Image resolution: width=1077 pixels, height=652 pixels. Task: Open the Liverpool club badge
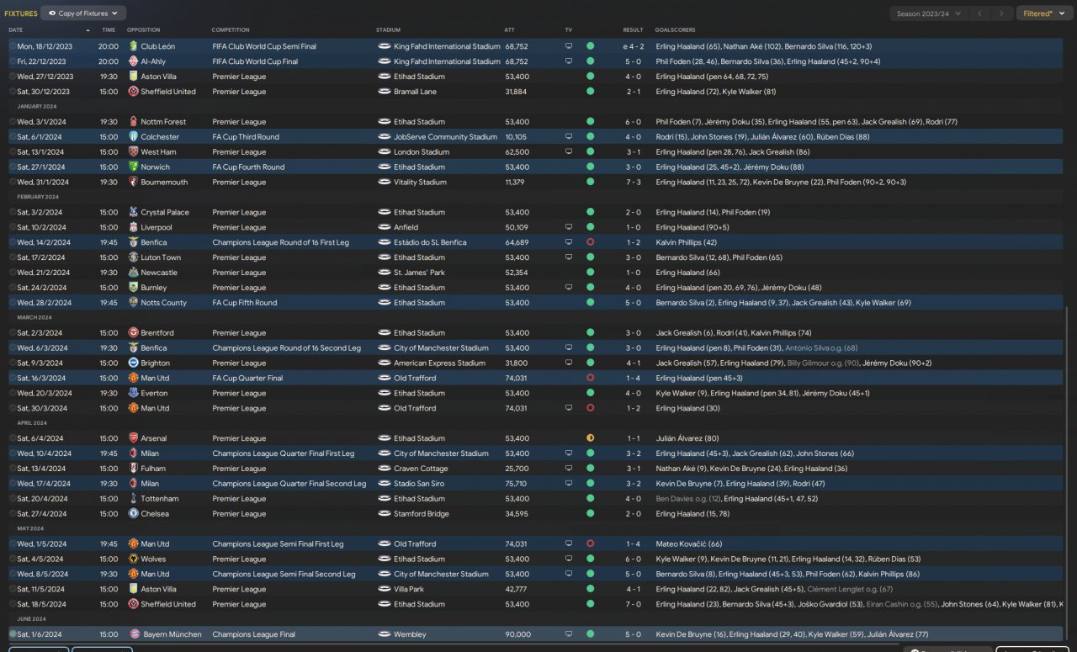coord(133,228)
